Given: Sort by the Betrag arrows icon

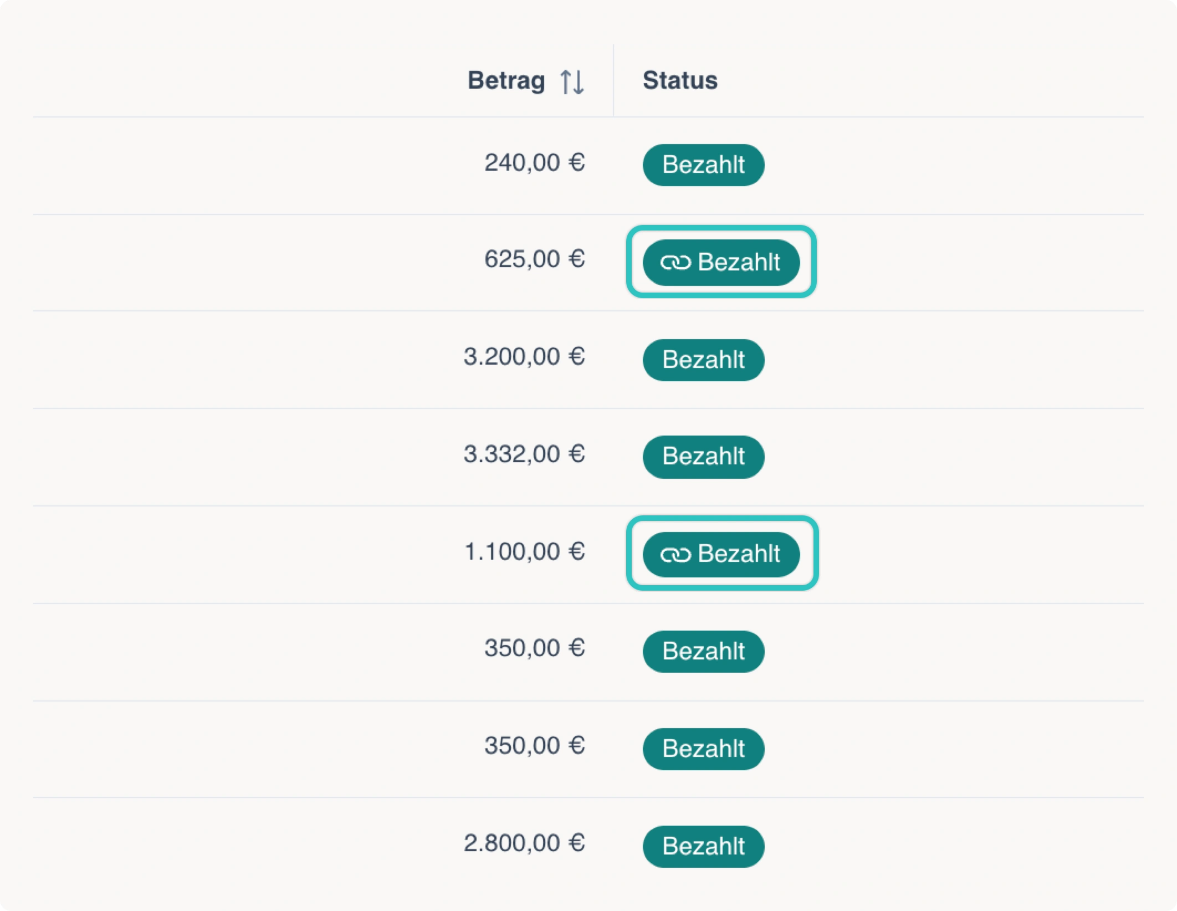Looking at the screenshot, I should [x=572, y=82].
